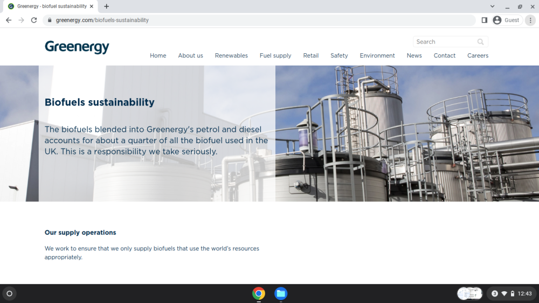Open the launcher circle button
Screen dimensions: 539x303
point(10,294)
